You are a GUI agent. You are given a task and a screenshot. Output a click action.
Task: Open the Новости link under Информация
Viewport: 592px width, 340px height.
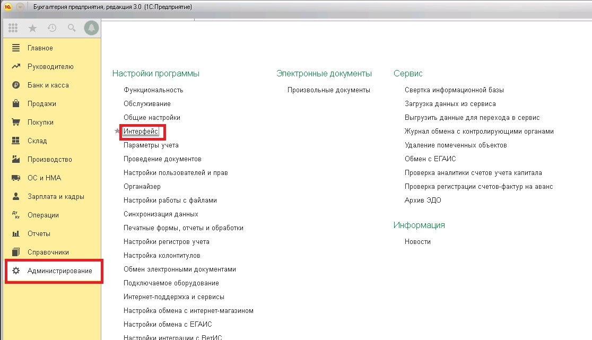point(417,242)
